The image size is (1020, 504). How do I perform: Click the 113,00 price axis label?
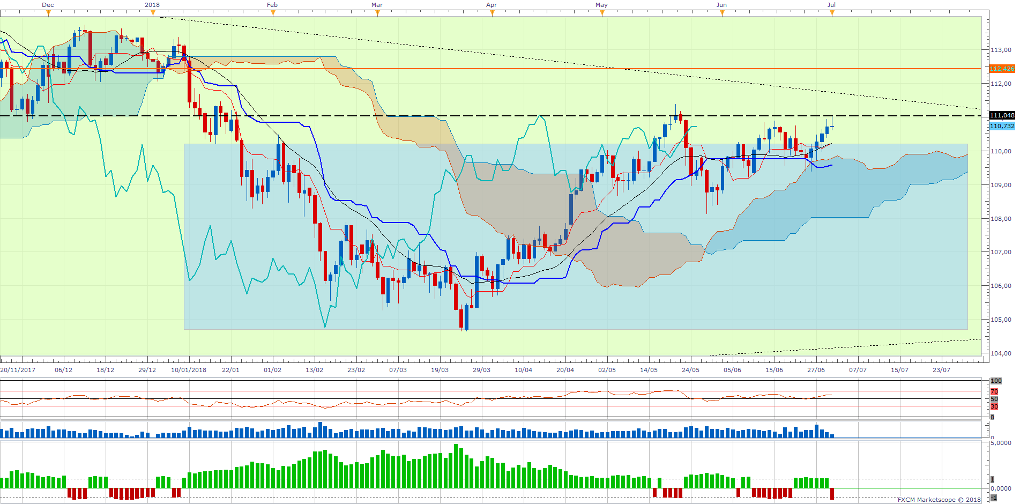click(1001, 50)
